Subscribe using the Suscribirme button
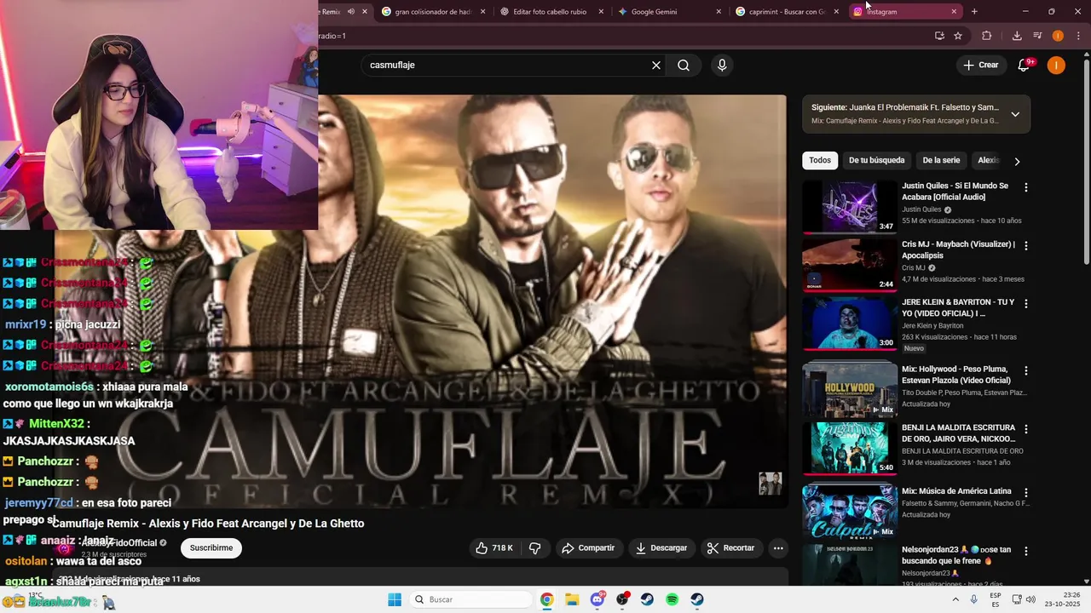This screenshot has width=1091, height=613. pos(211,547)
